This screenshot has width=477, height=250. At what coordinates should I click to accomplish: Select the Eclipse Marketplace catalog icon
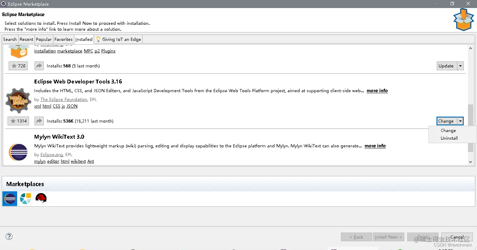point(10,199)
